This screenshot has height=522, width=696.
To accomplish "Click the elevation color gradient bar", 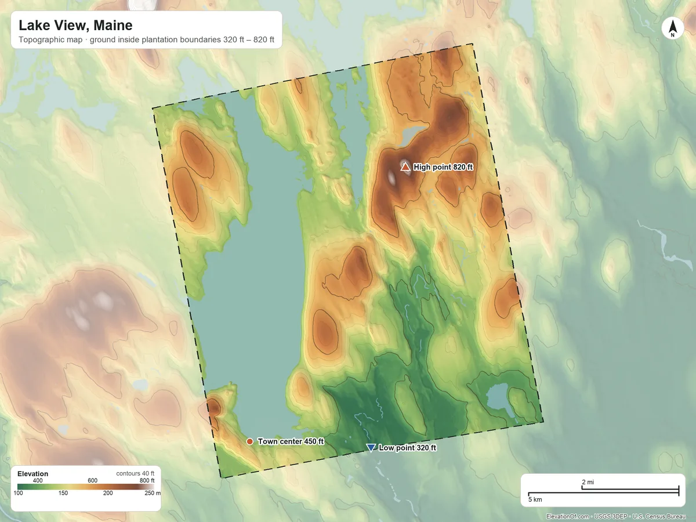I will pyautogui.click(x=86, y=487).
